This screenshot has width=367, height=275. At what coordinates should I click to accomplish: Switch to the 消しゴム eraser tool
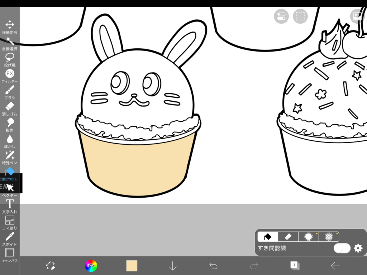pos(10,106)
